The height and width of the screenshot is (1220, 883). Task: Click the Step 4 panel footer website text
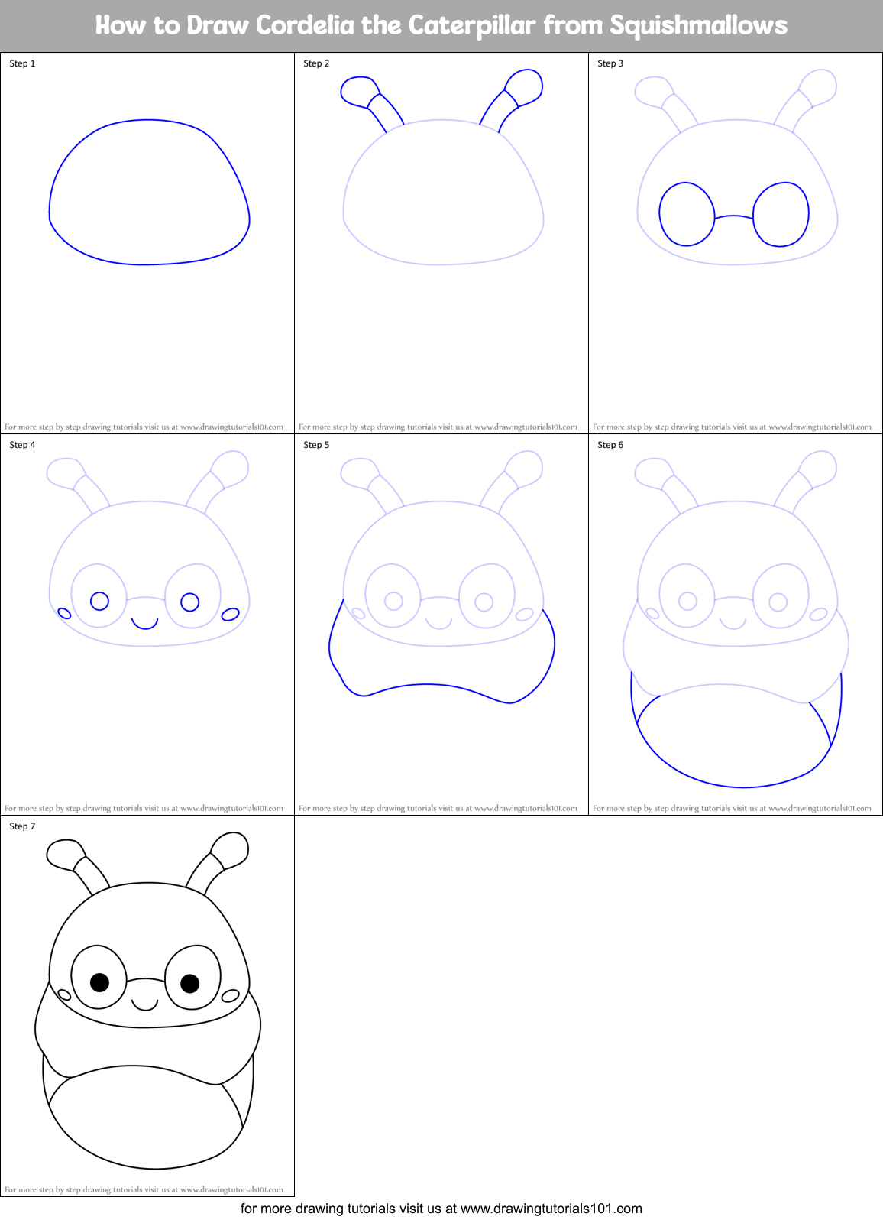click(144, 809)
